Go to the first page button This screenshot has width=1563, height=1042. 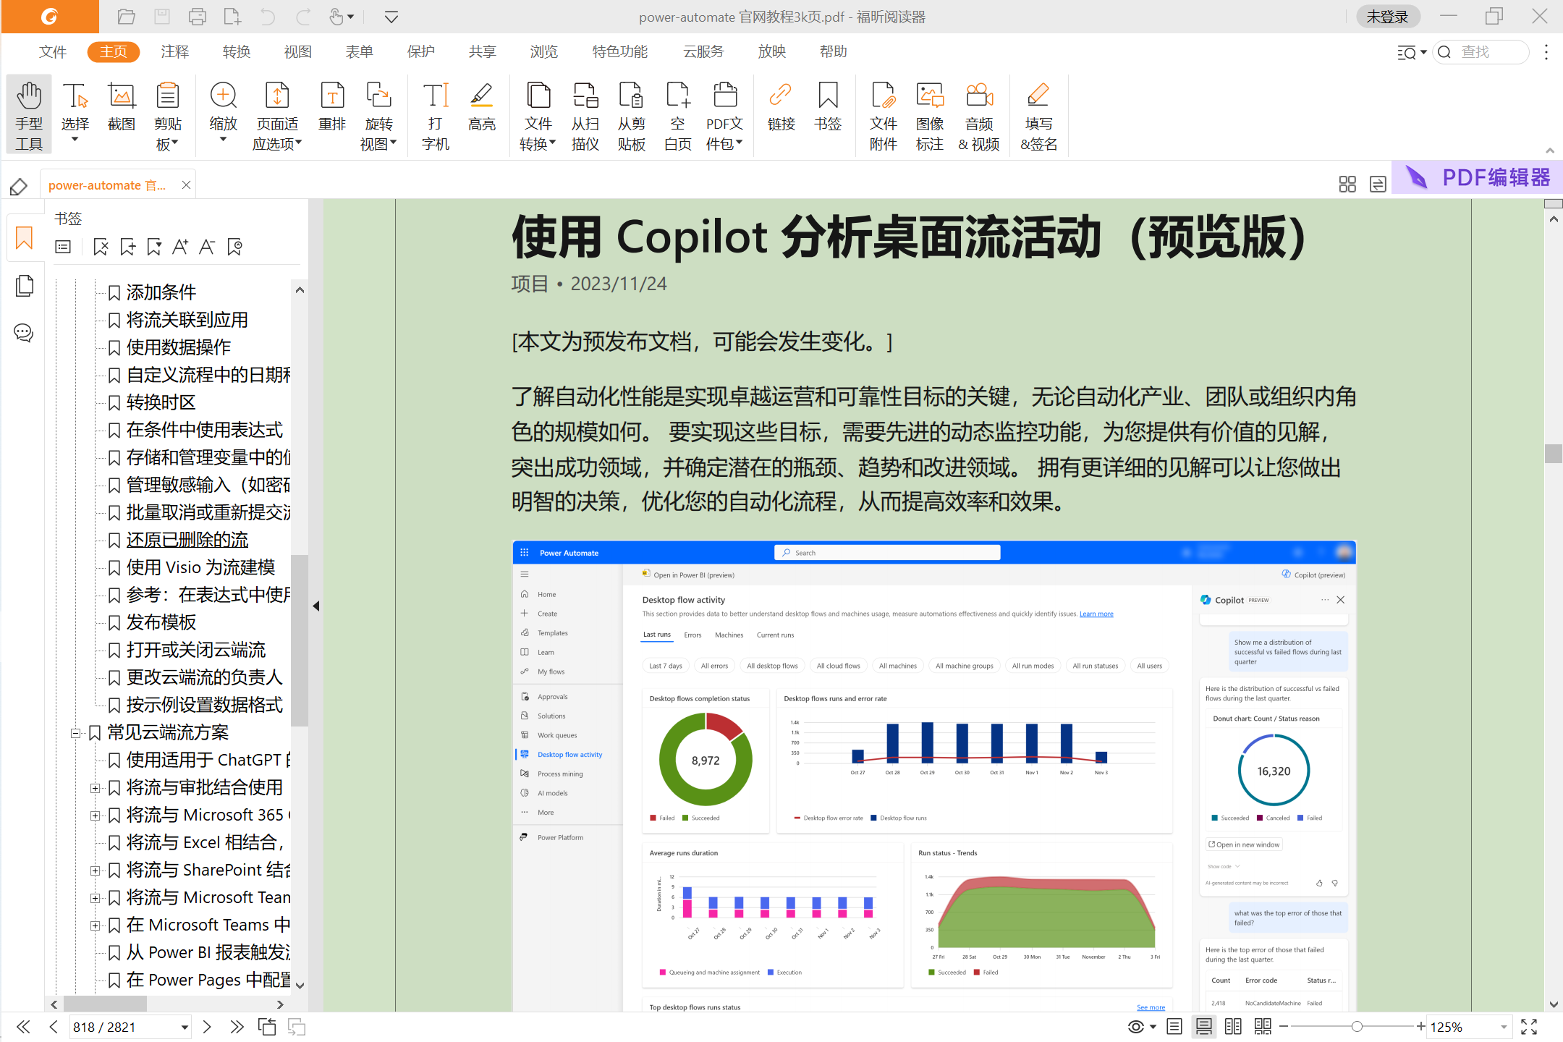click(23, 1027)
